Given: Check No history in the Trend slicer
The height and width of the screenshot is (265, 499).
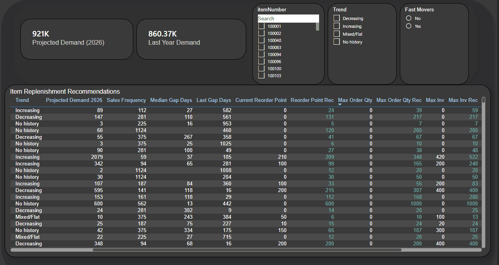Looking at the screenshot, I should (336, 42).
